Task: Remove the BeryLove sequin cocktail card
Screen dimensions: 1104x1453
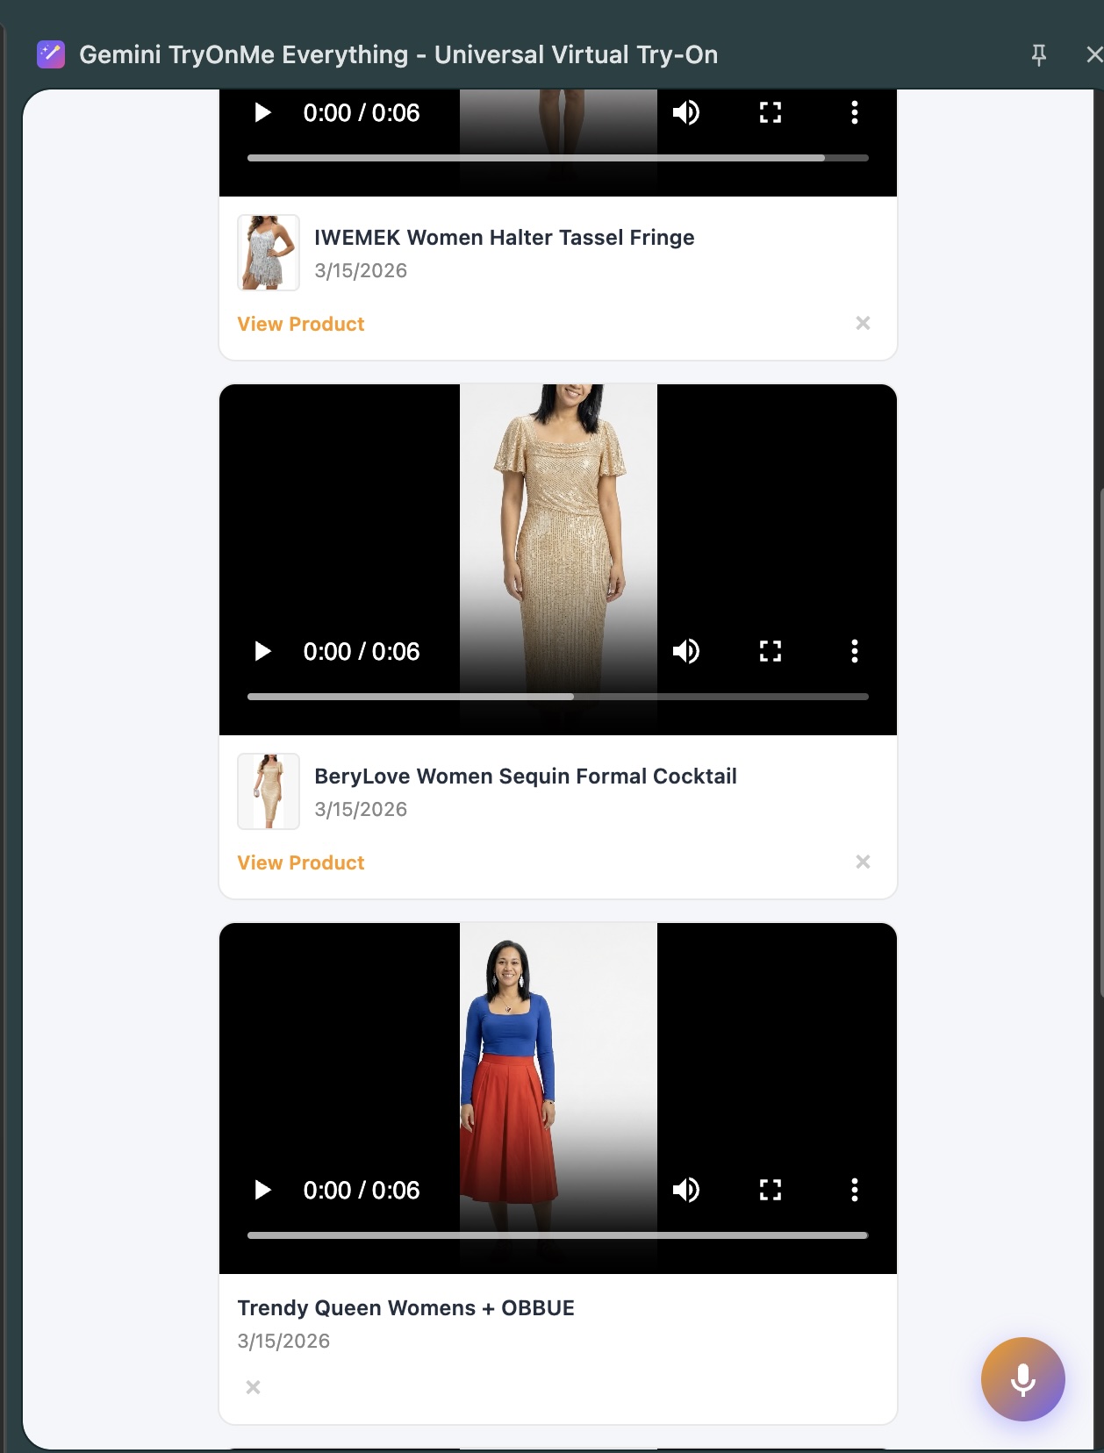Action: tap(864, 862)
